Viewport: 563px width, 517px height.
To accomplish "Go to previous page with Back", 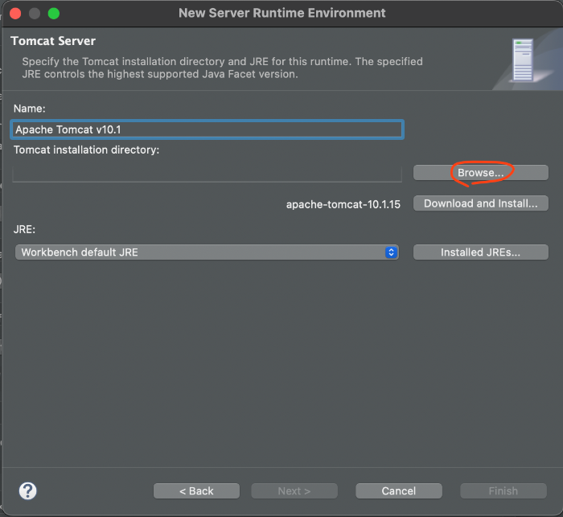I will pos(196,490).
